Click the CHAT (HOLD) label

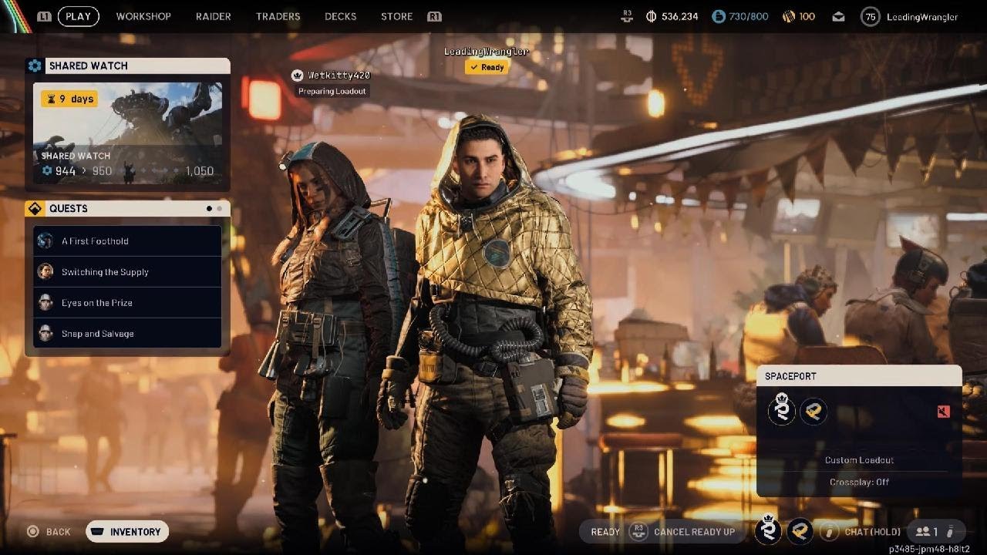[x=873, y=532]
